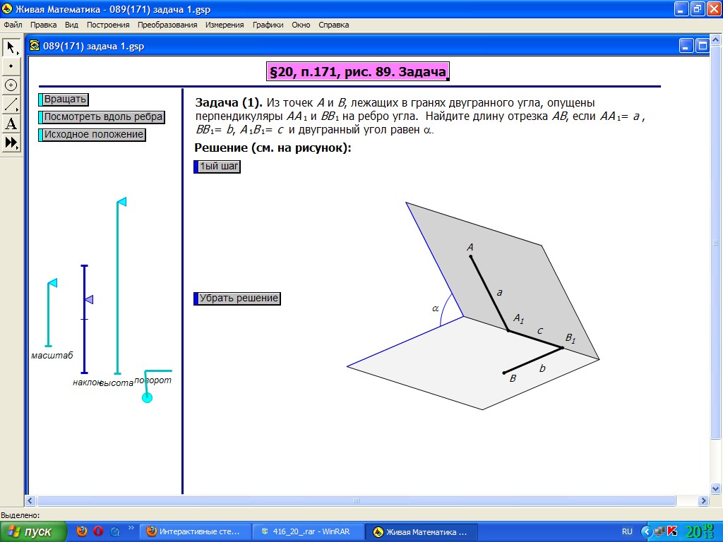Click the наклон slider triangle handle
723x542 pixels.
tap(88, 300)
